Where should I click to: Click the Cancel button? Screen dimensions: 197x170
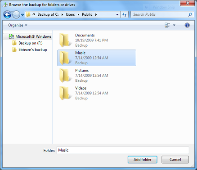point(175,160)
